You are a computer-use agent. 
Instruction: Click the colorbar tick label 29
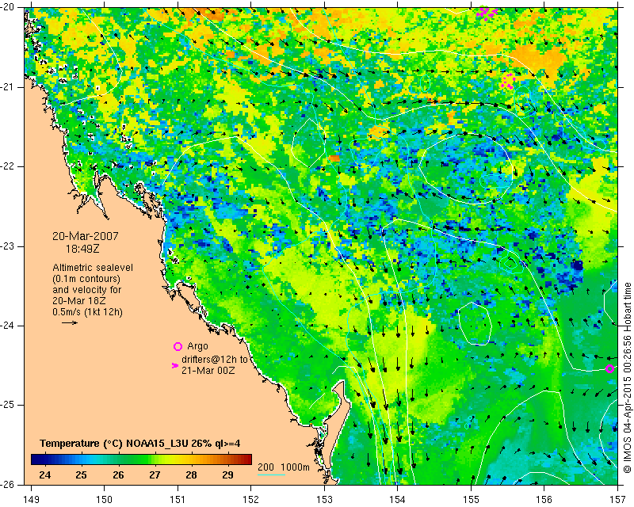(227, 475)
